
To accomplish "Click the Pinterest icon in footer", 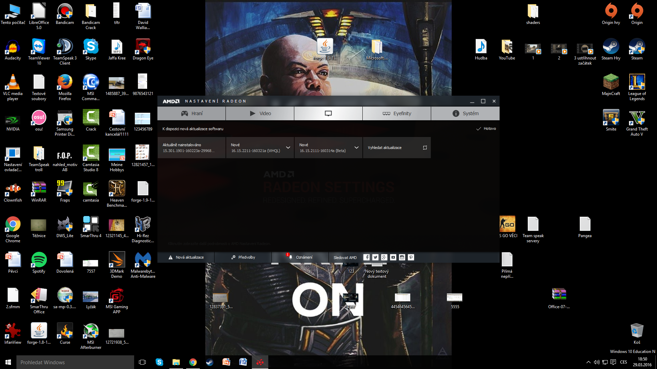I will coord(411,257).
